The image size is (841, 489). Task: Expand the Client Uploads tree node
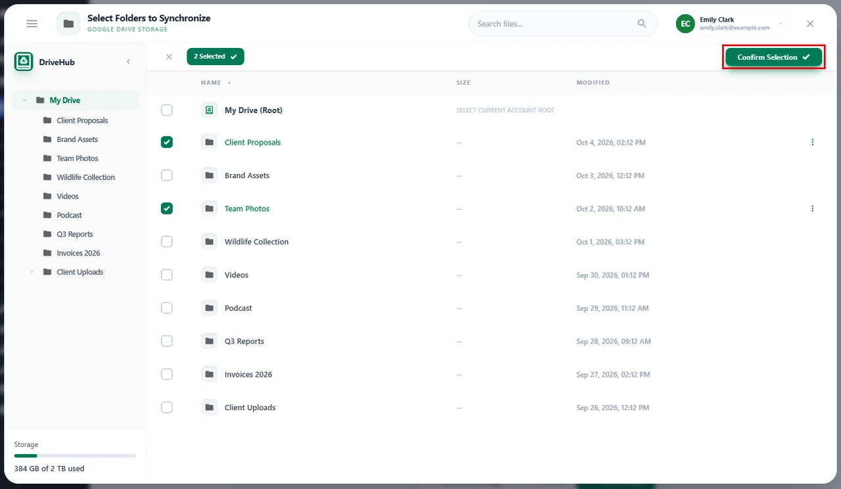32,272
